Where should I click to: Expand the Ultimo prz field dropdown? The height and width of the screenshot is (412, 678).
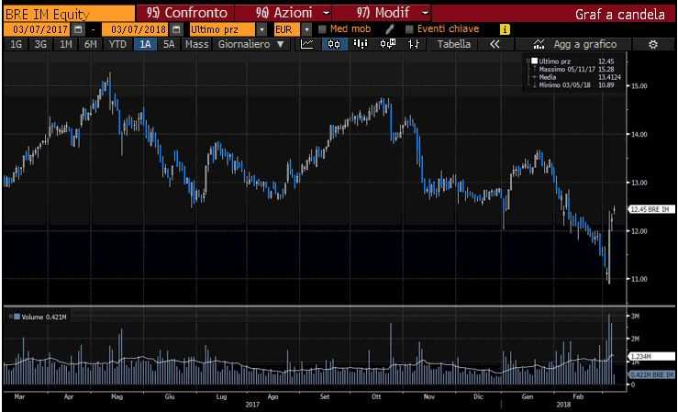(261, 29)
